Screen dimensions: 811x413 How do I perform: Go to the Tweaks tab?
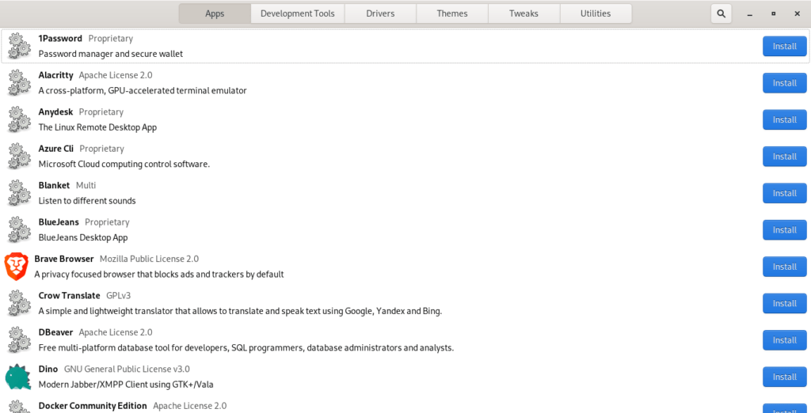[x=524, y=13]
